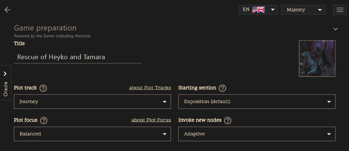Image resolution: width=349 pixels, height=151 pixels.
Task: Click the back arrow icon
Action: tap(7, 10)
